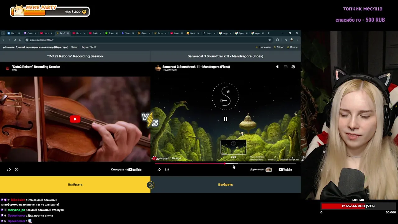
Task: Go back a step with 'Шаг назад'
Action: (263, 47)
